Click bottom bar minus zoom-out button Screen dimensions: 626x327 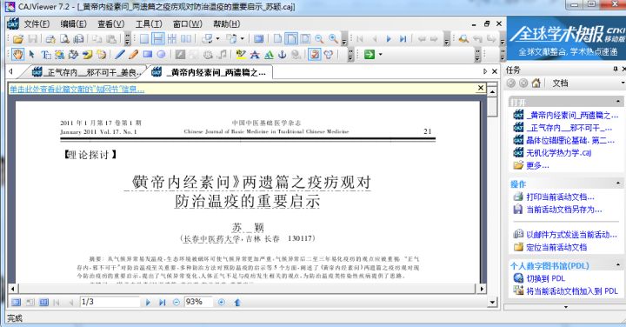(176, 303)
